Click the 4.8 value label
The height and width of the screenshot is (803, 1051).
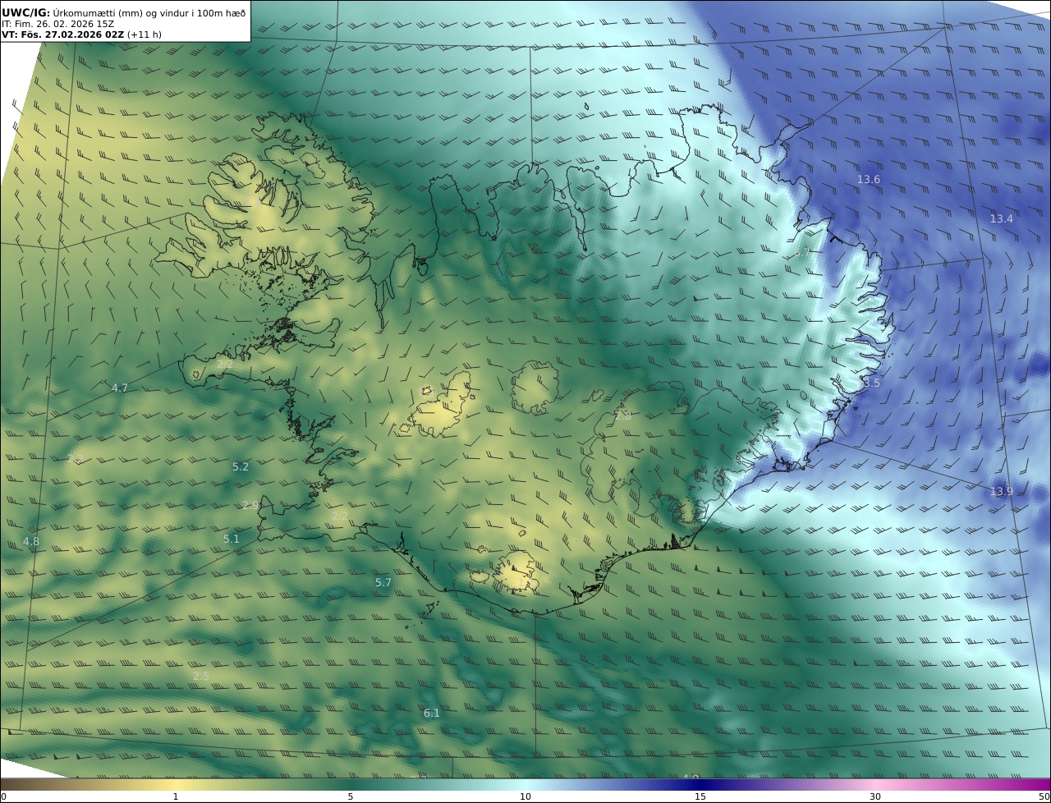pyautogui.click(x=31, y=541)
